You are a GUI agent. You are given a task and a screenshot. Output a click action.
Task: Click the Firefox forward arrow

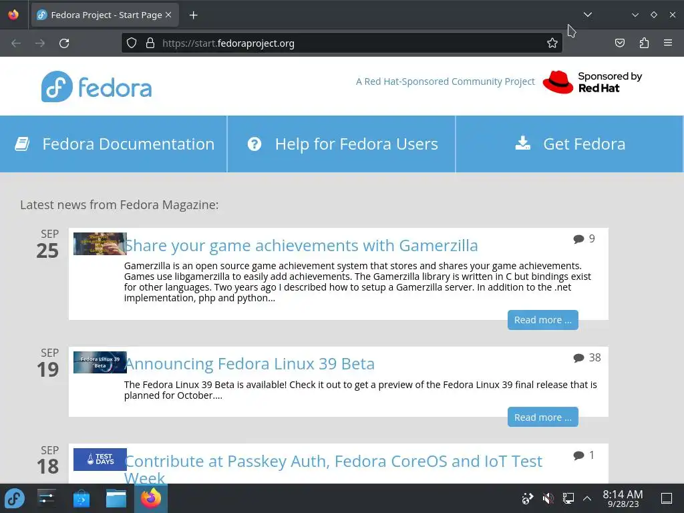click(x=40, y=43)
